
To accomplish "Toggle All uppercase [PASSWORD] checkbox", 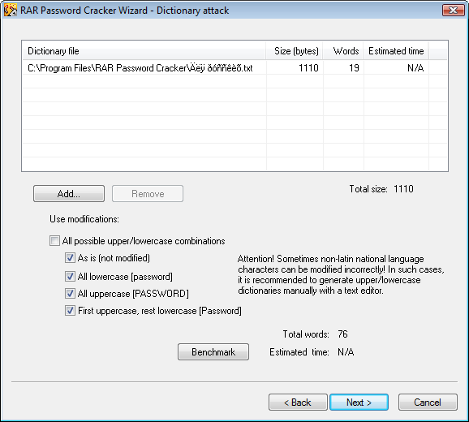I will 70,294.
